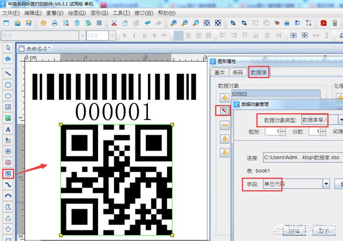Undo the last action with the blue arrow

pos(147,22)
